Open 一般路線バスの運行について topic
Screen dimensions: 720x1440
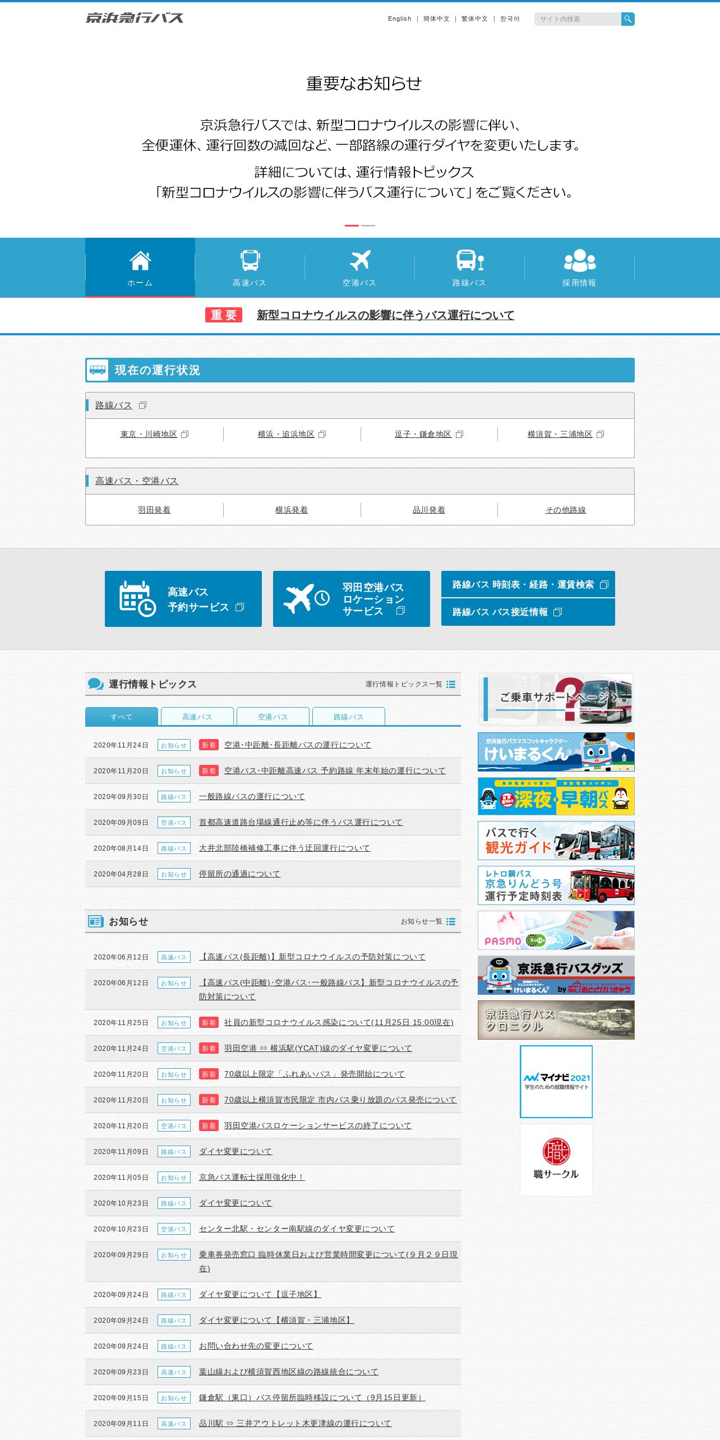click(252, 796)
